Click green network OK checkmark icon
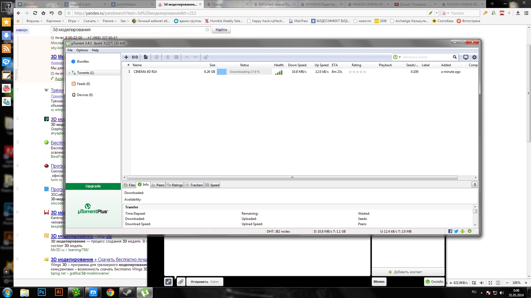Screen dimensions: 531x298 tap(470, 231)
